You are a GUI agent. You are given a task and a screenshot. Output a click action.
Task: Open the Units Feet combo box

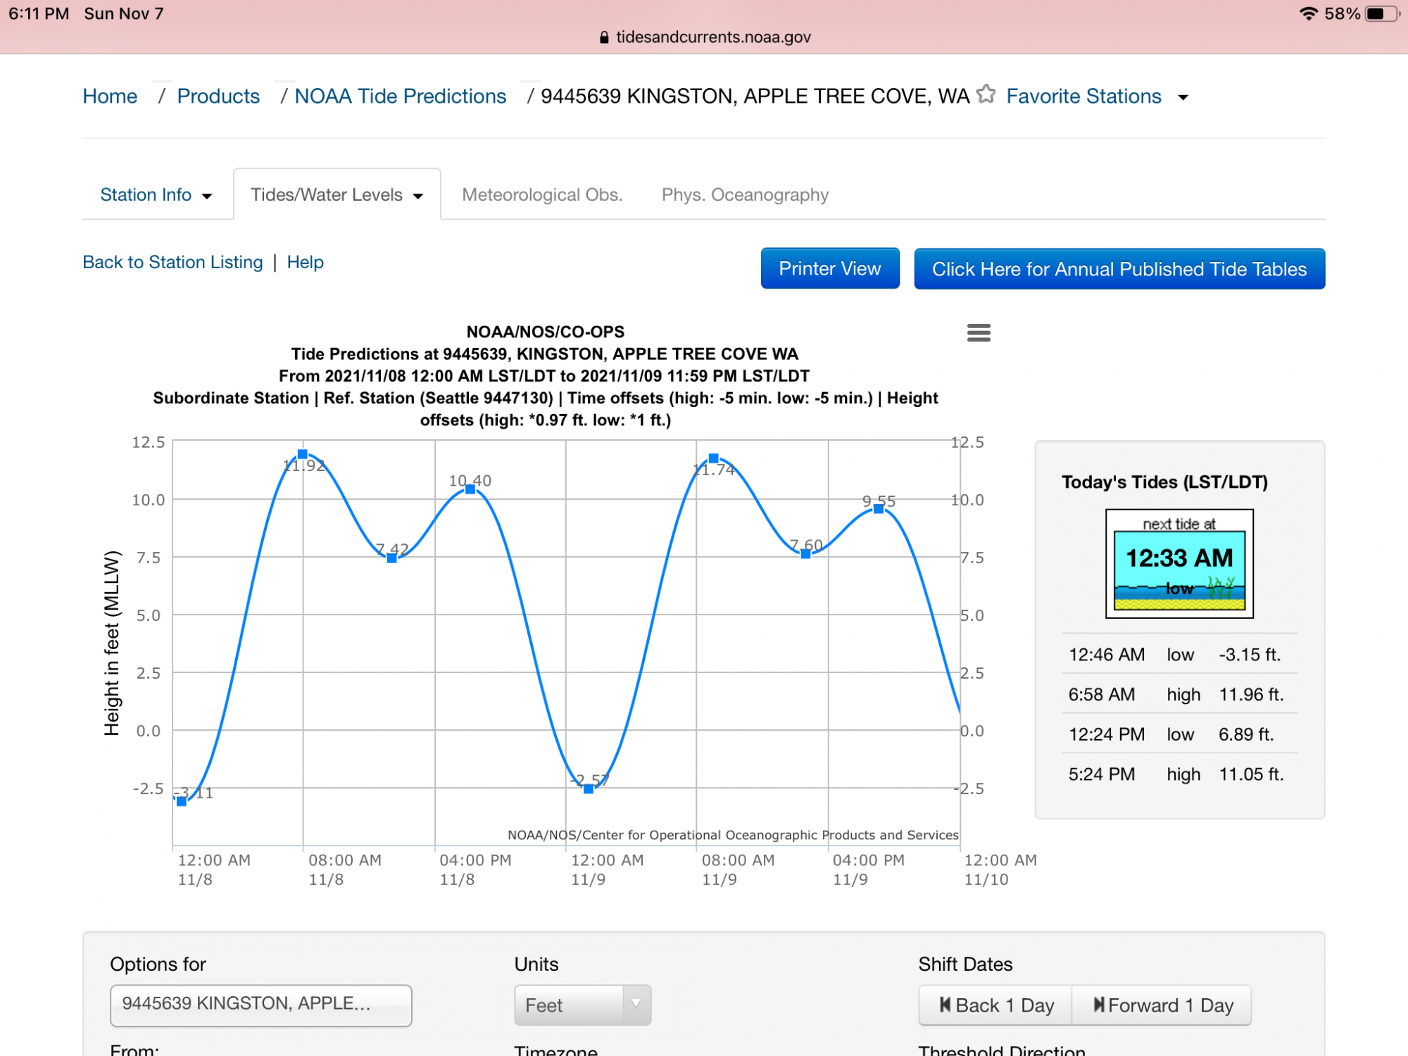click(582, 1005)
